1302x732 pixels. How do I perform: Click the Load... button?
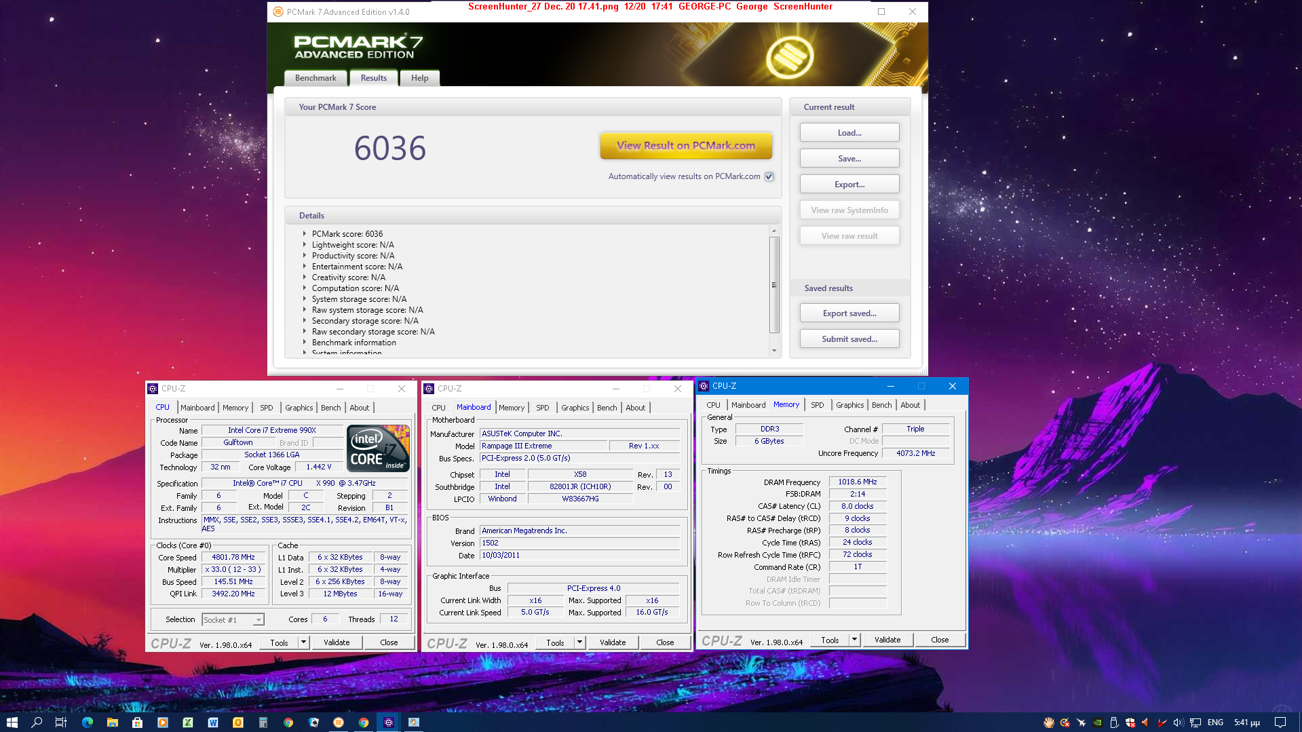(x=849, y=133)
